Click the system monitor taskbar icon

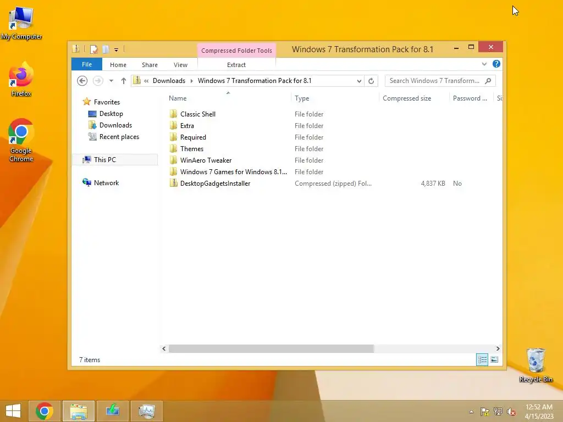coord(146,411)
